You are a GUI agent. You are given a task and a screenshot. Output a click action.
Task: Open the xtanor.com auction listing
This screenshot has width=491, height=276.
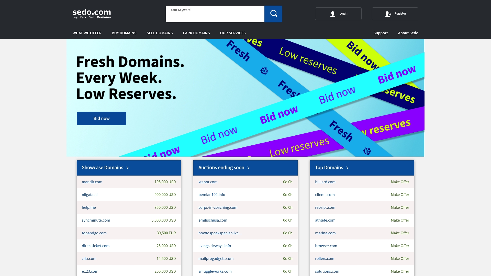coord(208,182)
